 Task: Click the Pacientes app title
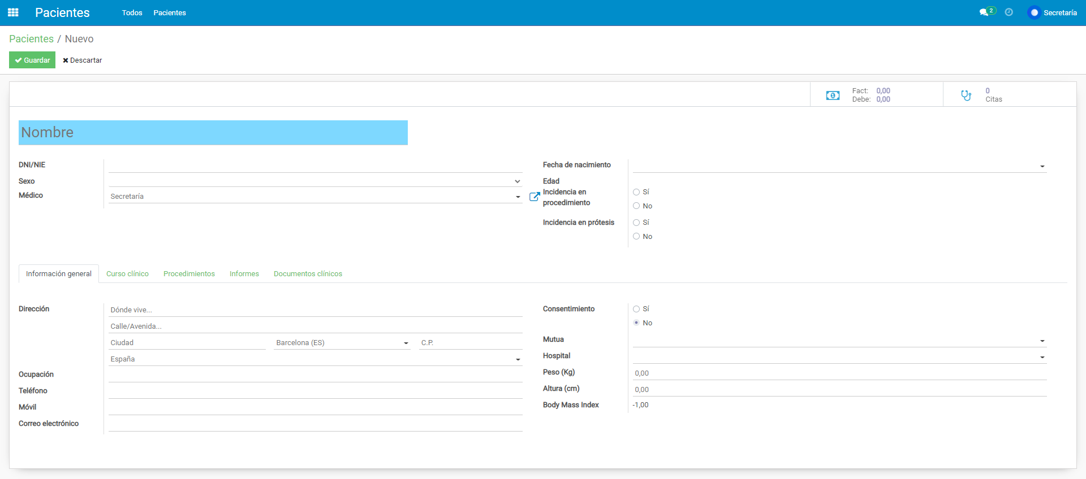pos(62,12)
